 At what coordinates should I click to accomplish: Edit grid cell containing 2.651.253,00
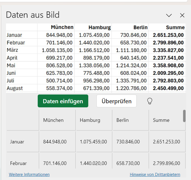tap(168, 142)
